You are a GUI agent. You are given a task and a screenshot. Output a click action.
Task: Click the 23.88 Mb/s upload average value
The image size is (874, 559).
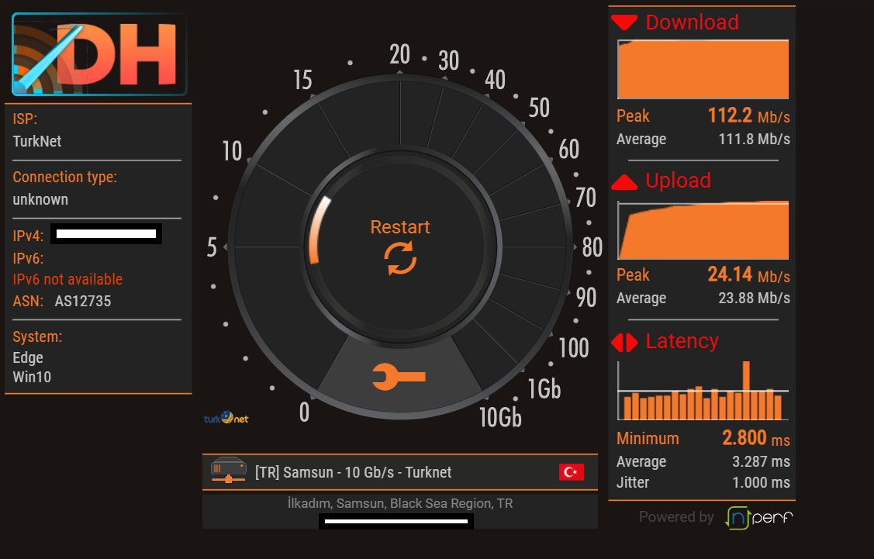[754, 298]
